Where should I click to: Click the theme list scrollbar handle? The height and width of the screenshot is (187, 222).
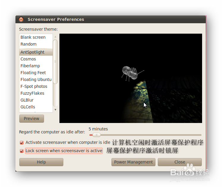pyautogui.click(x=55, y=62)
